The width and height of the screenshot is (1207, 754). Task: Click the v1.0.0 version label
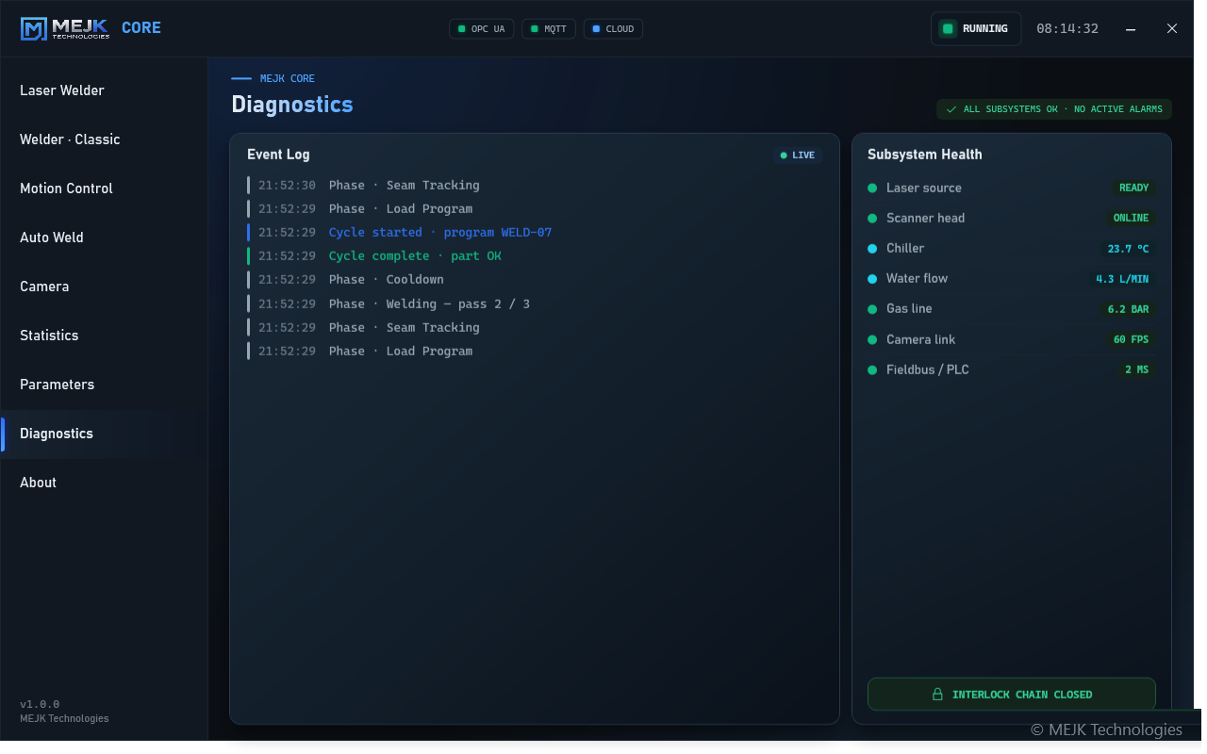(40, 704)
